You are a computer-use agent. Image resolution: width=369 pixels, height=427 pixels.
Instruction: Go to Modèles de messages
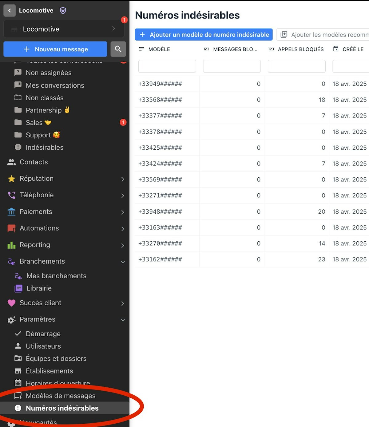[61, 396]
